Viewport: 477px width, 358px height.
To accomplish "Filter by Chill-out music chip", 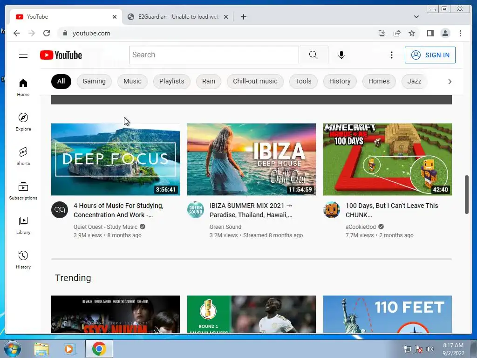I will (x=255, y=81).
